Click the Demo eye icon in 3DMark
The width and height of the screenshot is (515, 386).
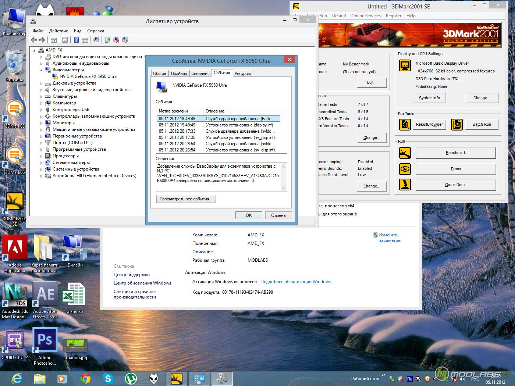click(x=405, y=169)
